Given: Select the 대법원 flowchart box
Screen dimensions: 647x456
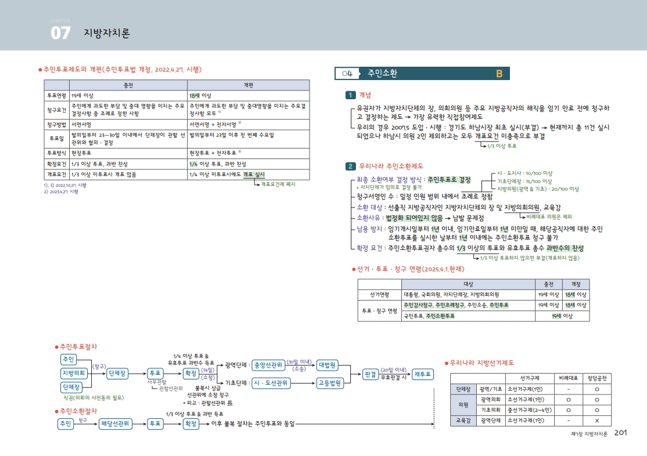Looking at the screenshot, I should pos(328,365).
